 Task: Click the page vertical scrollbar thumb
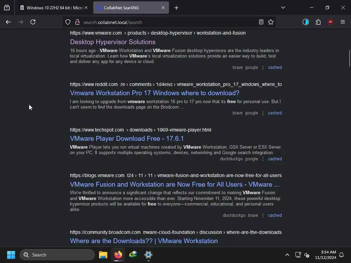point(349,58)
